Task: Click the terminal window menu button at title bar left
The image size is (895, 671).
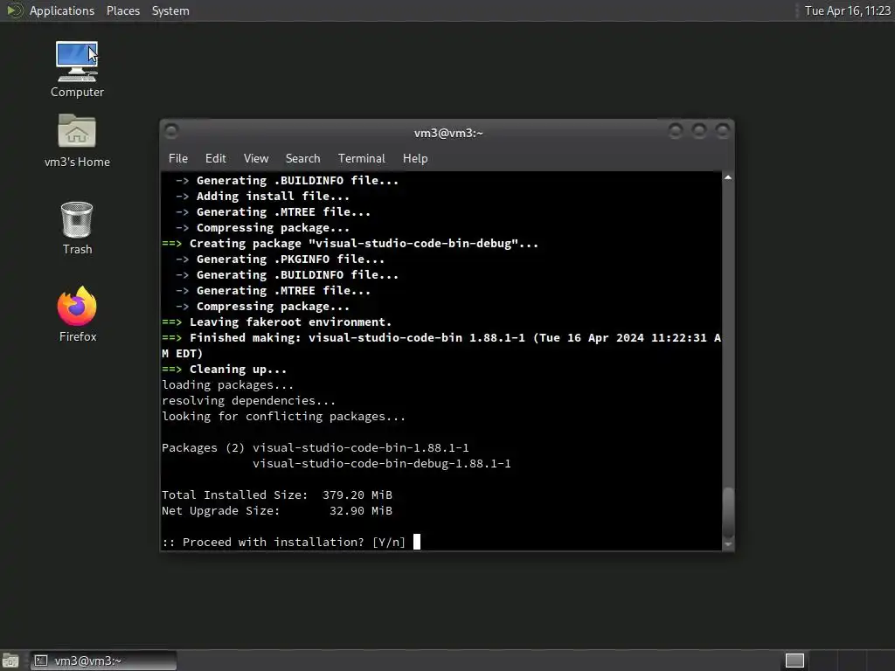Action: click(x=171, y=131)
